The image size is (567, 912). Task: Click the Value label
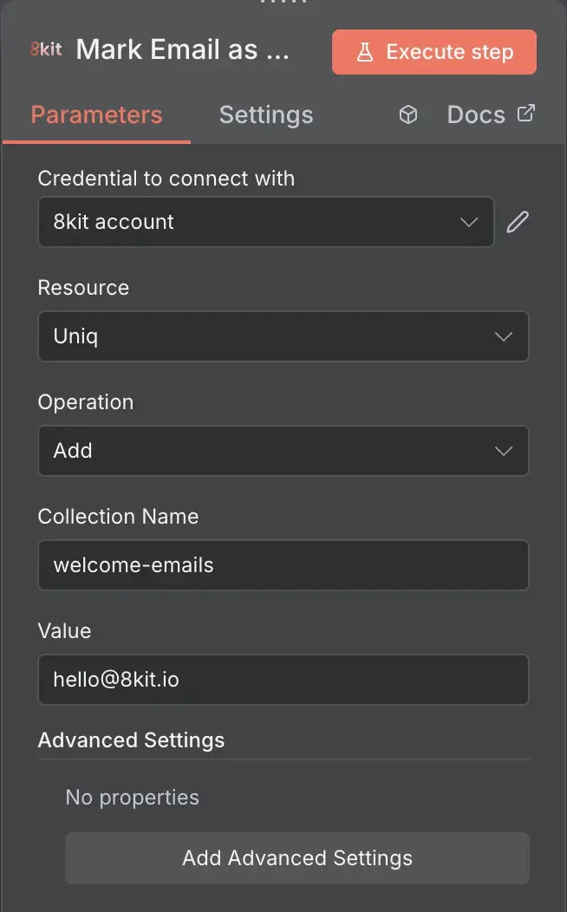[x=64, y=631]
